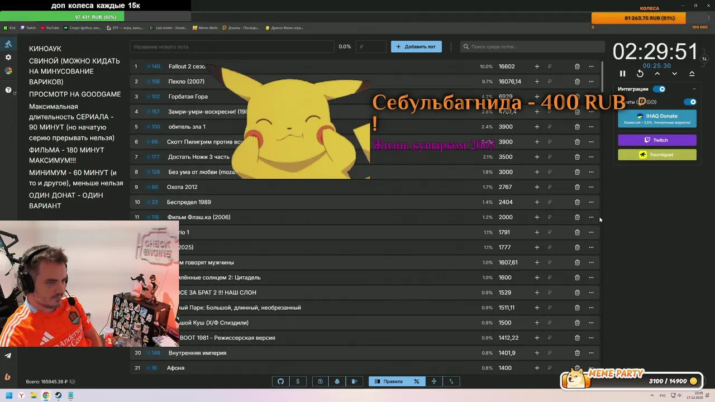Click the Twitch integration button

pyautogui.click(x=657, y=140)
